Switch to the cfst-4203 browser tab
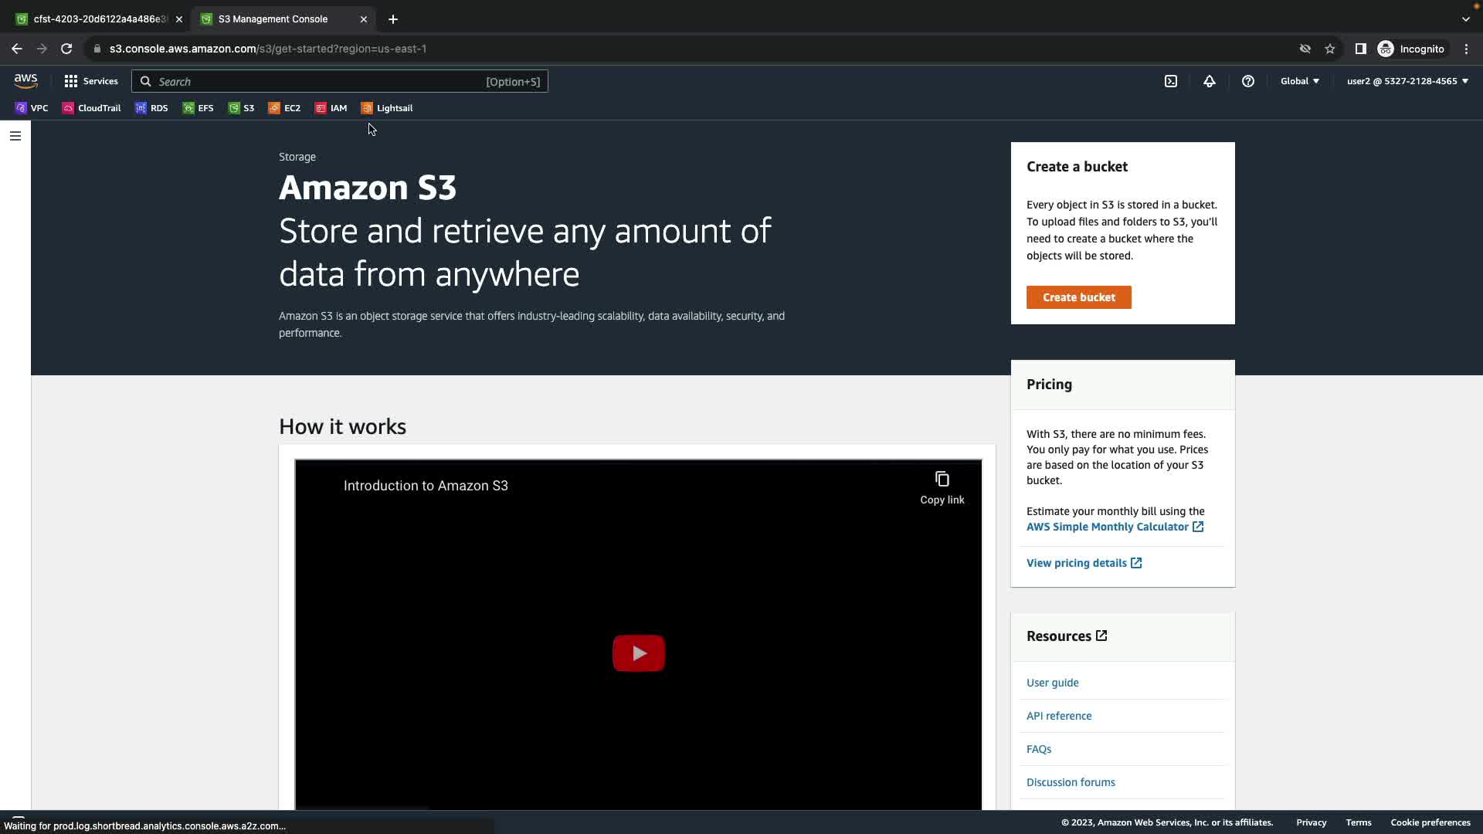The image size is (1483, 834). tap(97, 19)
